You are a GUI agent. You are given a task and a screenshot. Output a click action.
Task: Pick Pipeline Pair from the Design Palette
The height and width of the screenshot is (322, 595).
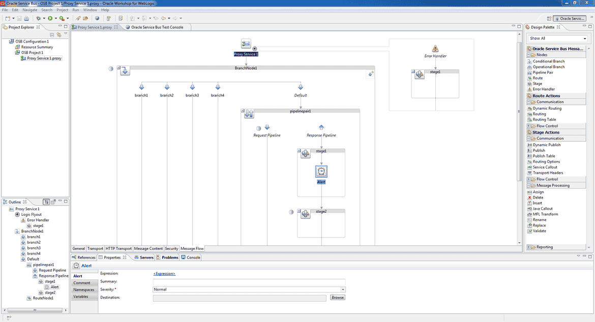point(543,72)
